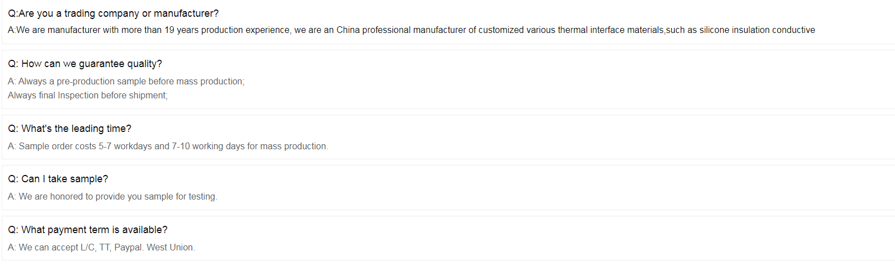Screen dimensions: 895x270
Task: Click the pre-production sample answer line
Action: [126, 82]
